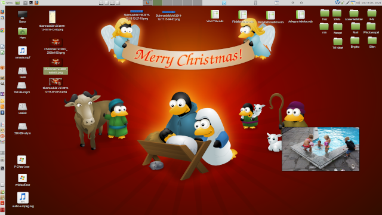This screenshot has height=215, width=382.
Task: Switch to first workspace with Firefox icon
Action: click(147, 2)
